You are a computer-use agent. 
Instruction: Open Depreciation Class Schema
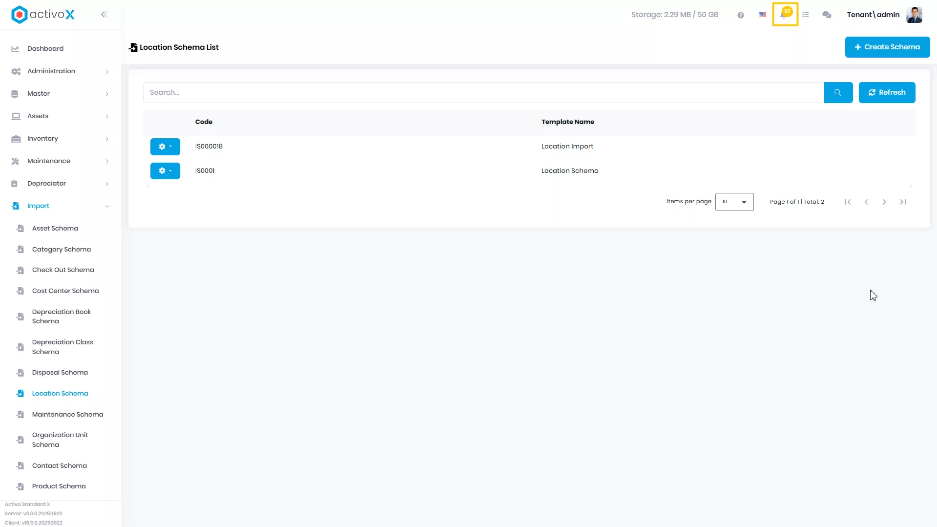click(62, 347)
